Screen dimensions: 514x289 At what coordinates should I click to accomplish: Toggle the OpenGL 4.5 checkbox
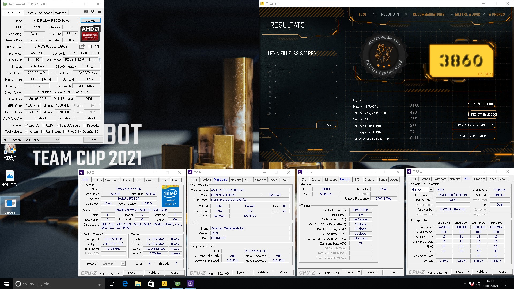[80, 132]
